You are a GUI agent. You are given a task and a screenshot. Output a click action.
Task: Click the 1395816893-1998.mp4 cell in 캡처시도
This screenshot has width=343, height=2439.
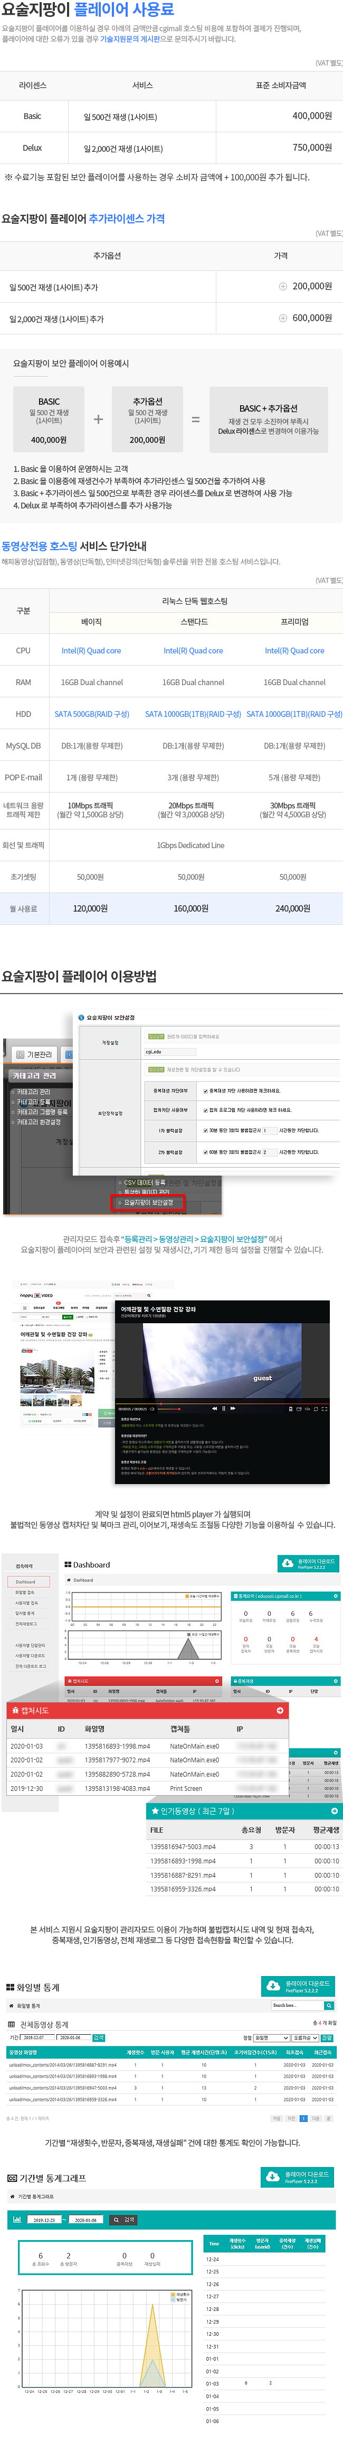117,1746
